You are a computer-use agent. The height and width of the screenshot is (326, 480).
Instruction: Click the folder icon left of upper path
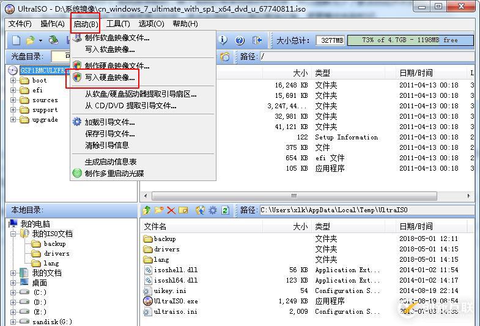point(224,57)
